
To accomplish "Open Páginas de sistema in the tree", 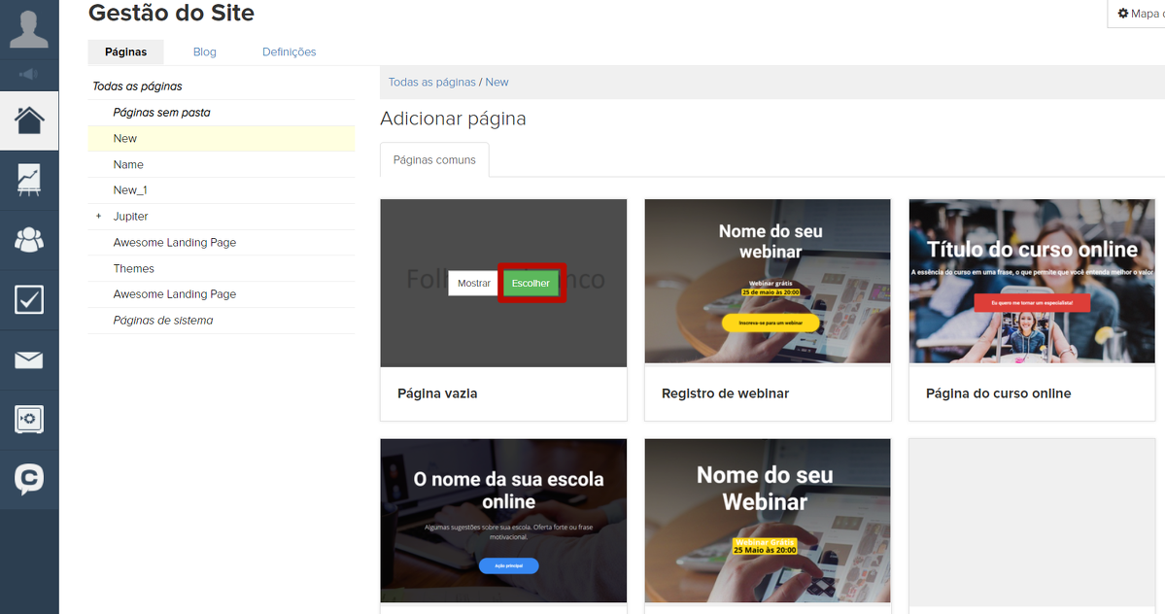I will 162,321.
